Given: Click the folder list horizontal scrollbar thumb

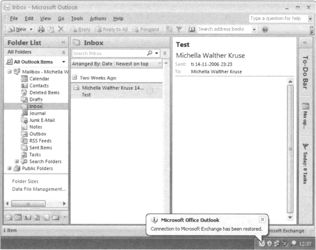Looking at the screenshot, I should [x=28, y=204].
